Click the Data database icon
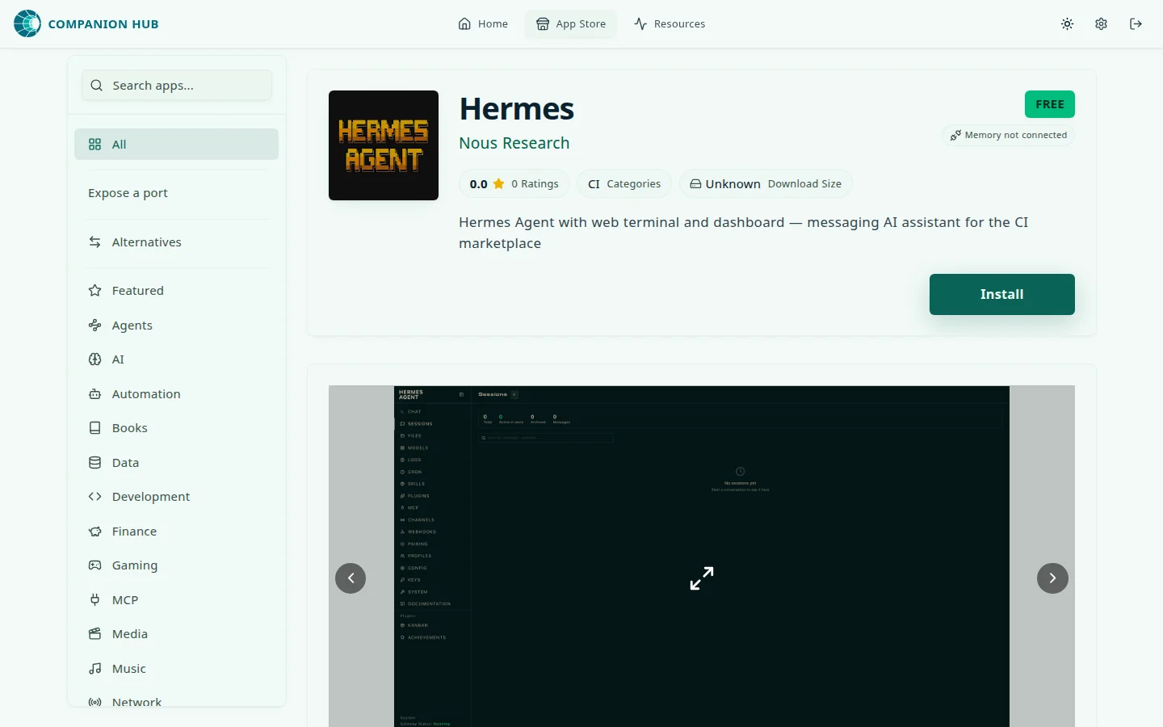 [x=94, y=462]
